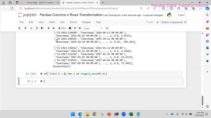211x118 pixels.
Task: Open the Cell menu
Action: point(62,22)
